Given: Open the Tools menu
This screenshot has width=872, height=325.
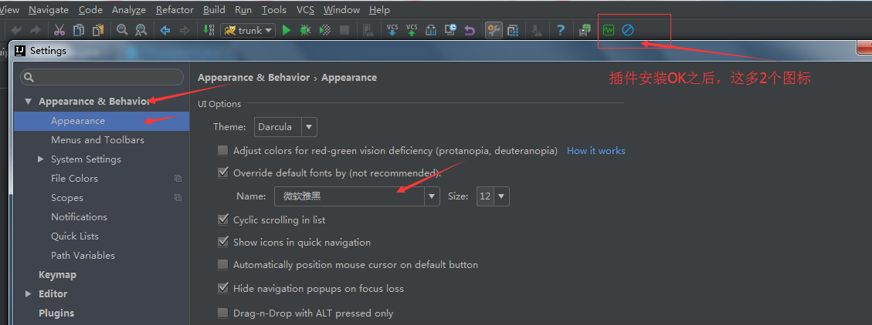Looking at the screenshot, I should point(274,10).
